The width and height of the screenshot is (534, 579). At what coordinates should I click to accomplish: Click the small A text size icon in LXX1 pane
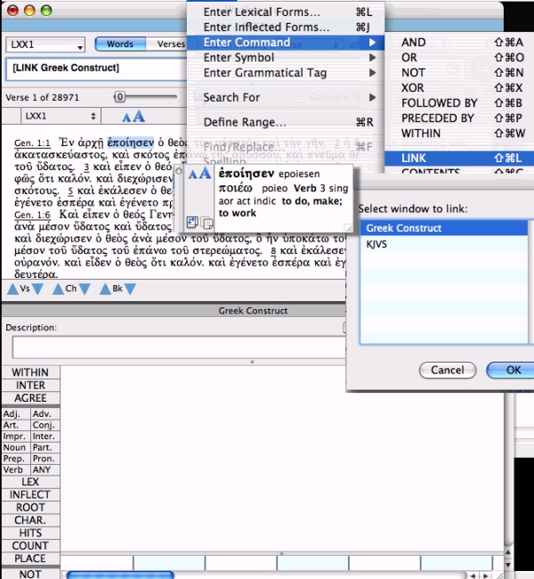click(x=126, y=118)
